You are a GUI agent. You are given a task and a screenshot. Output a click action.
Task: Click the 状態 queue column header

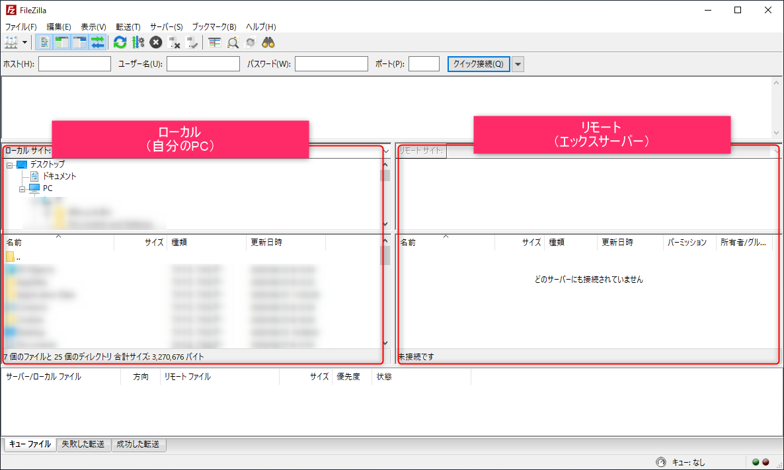click(x=422, y=377)
